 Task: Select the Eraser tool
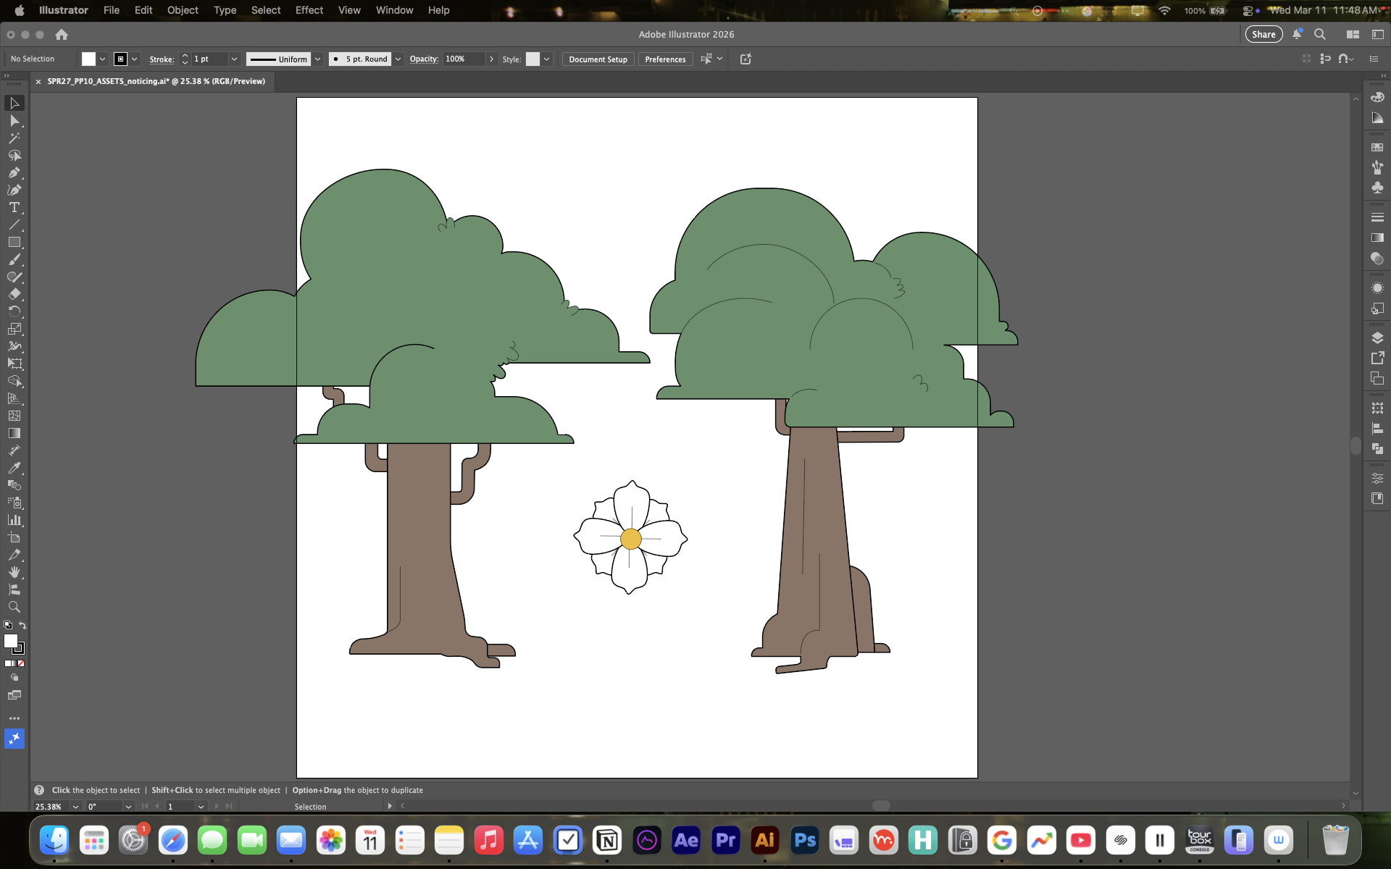click(x=14, y=294)
